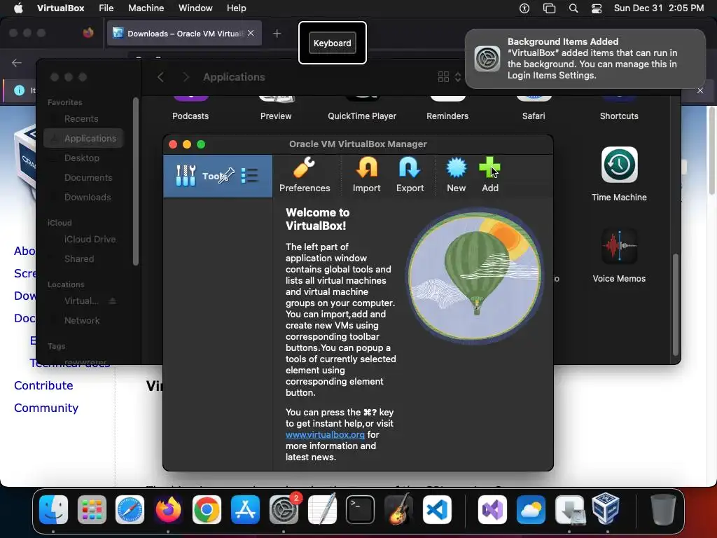The height and width of the screenshot is (538, 717).
Task: Open App Store from the Dock
Action: pyautogui.click(x=245, y=510)
